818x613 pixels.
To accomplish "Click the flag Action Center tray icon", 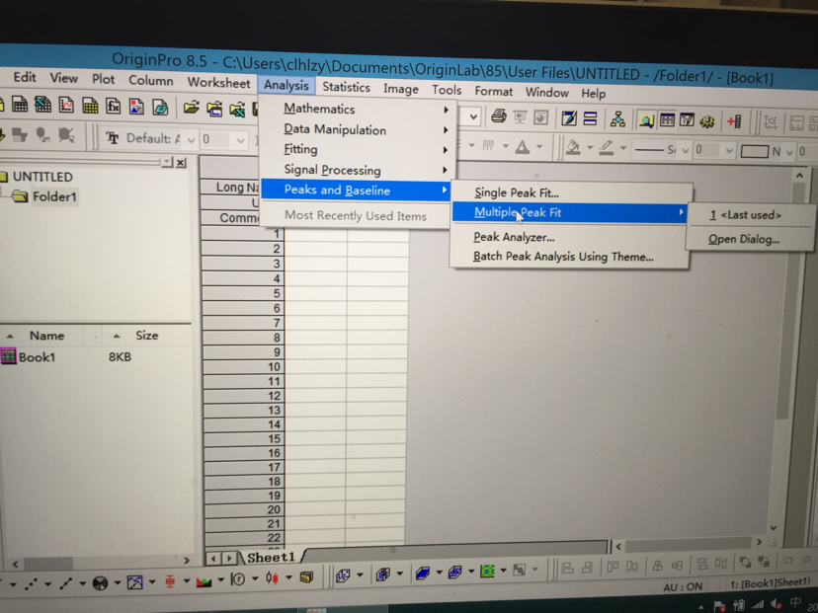I will tap(719, 606).
